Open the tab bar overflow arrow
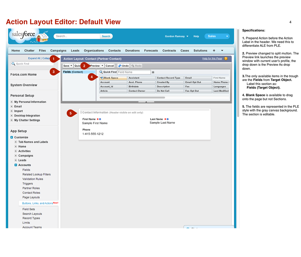Screen dimensions: 301x257 tap(222, 51)
